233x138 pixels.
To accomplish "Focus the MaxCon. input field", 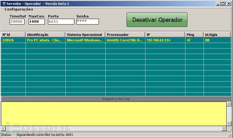I will click(36, 22).
